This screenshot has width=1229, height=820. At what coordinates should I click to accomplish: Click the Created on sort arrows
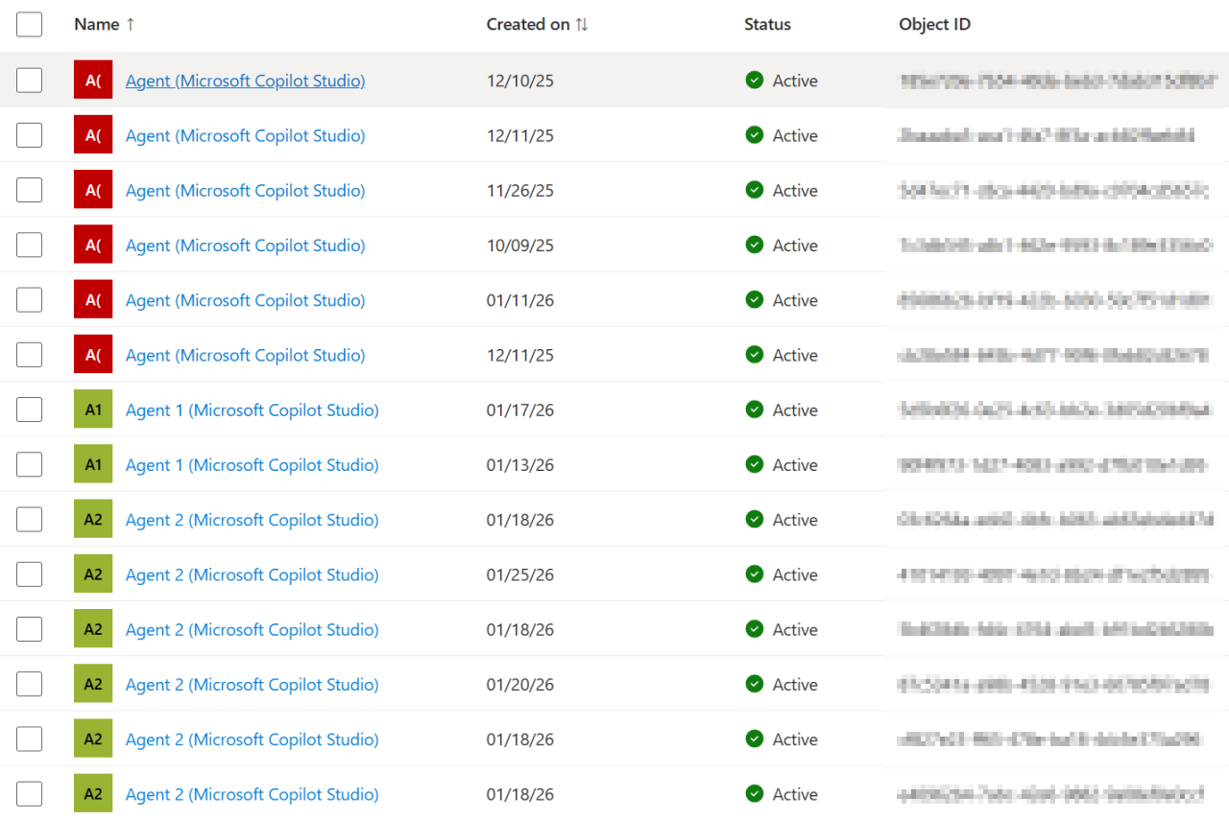tap(582, 25)
